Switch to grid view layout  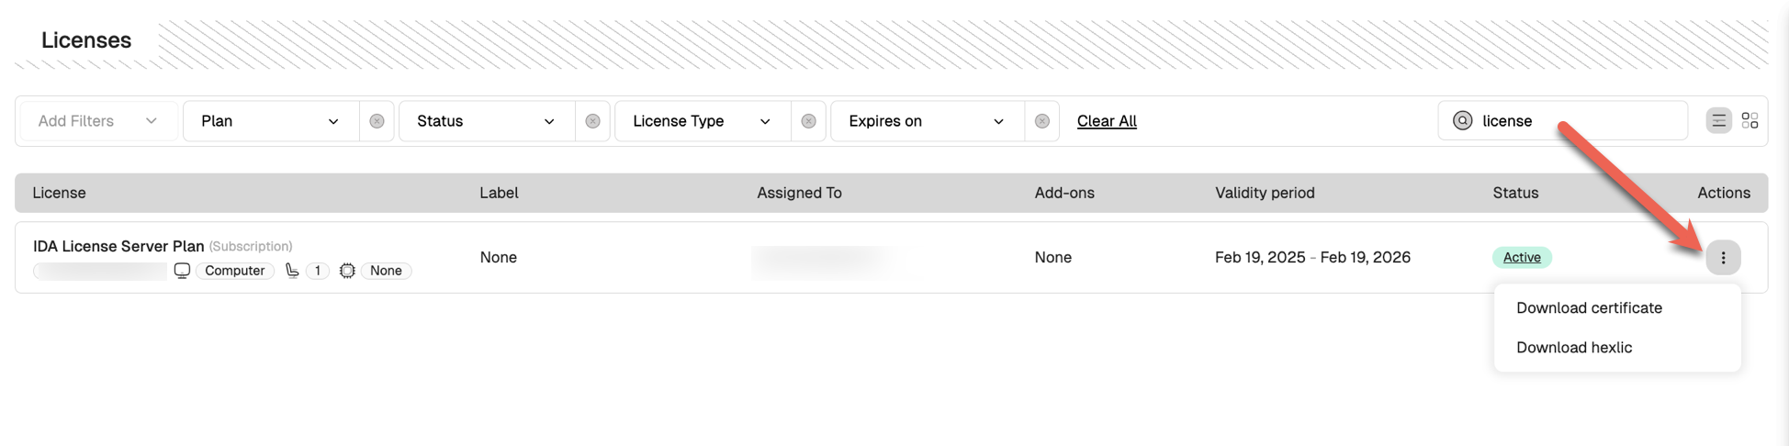click(1750, 121)
